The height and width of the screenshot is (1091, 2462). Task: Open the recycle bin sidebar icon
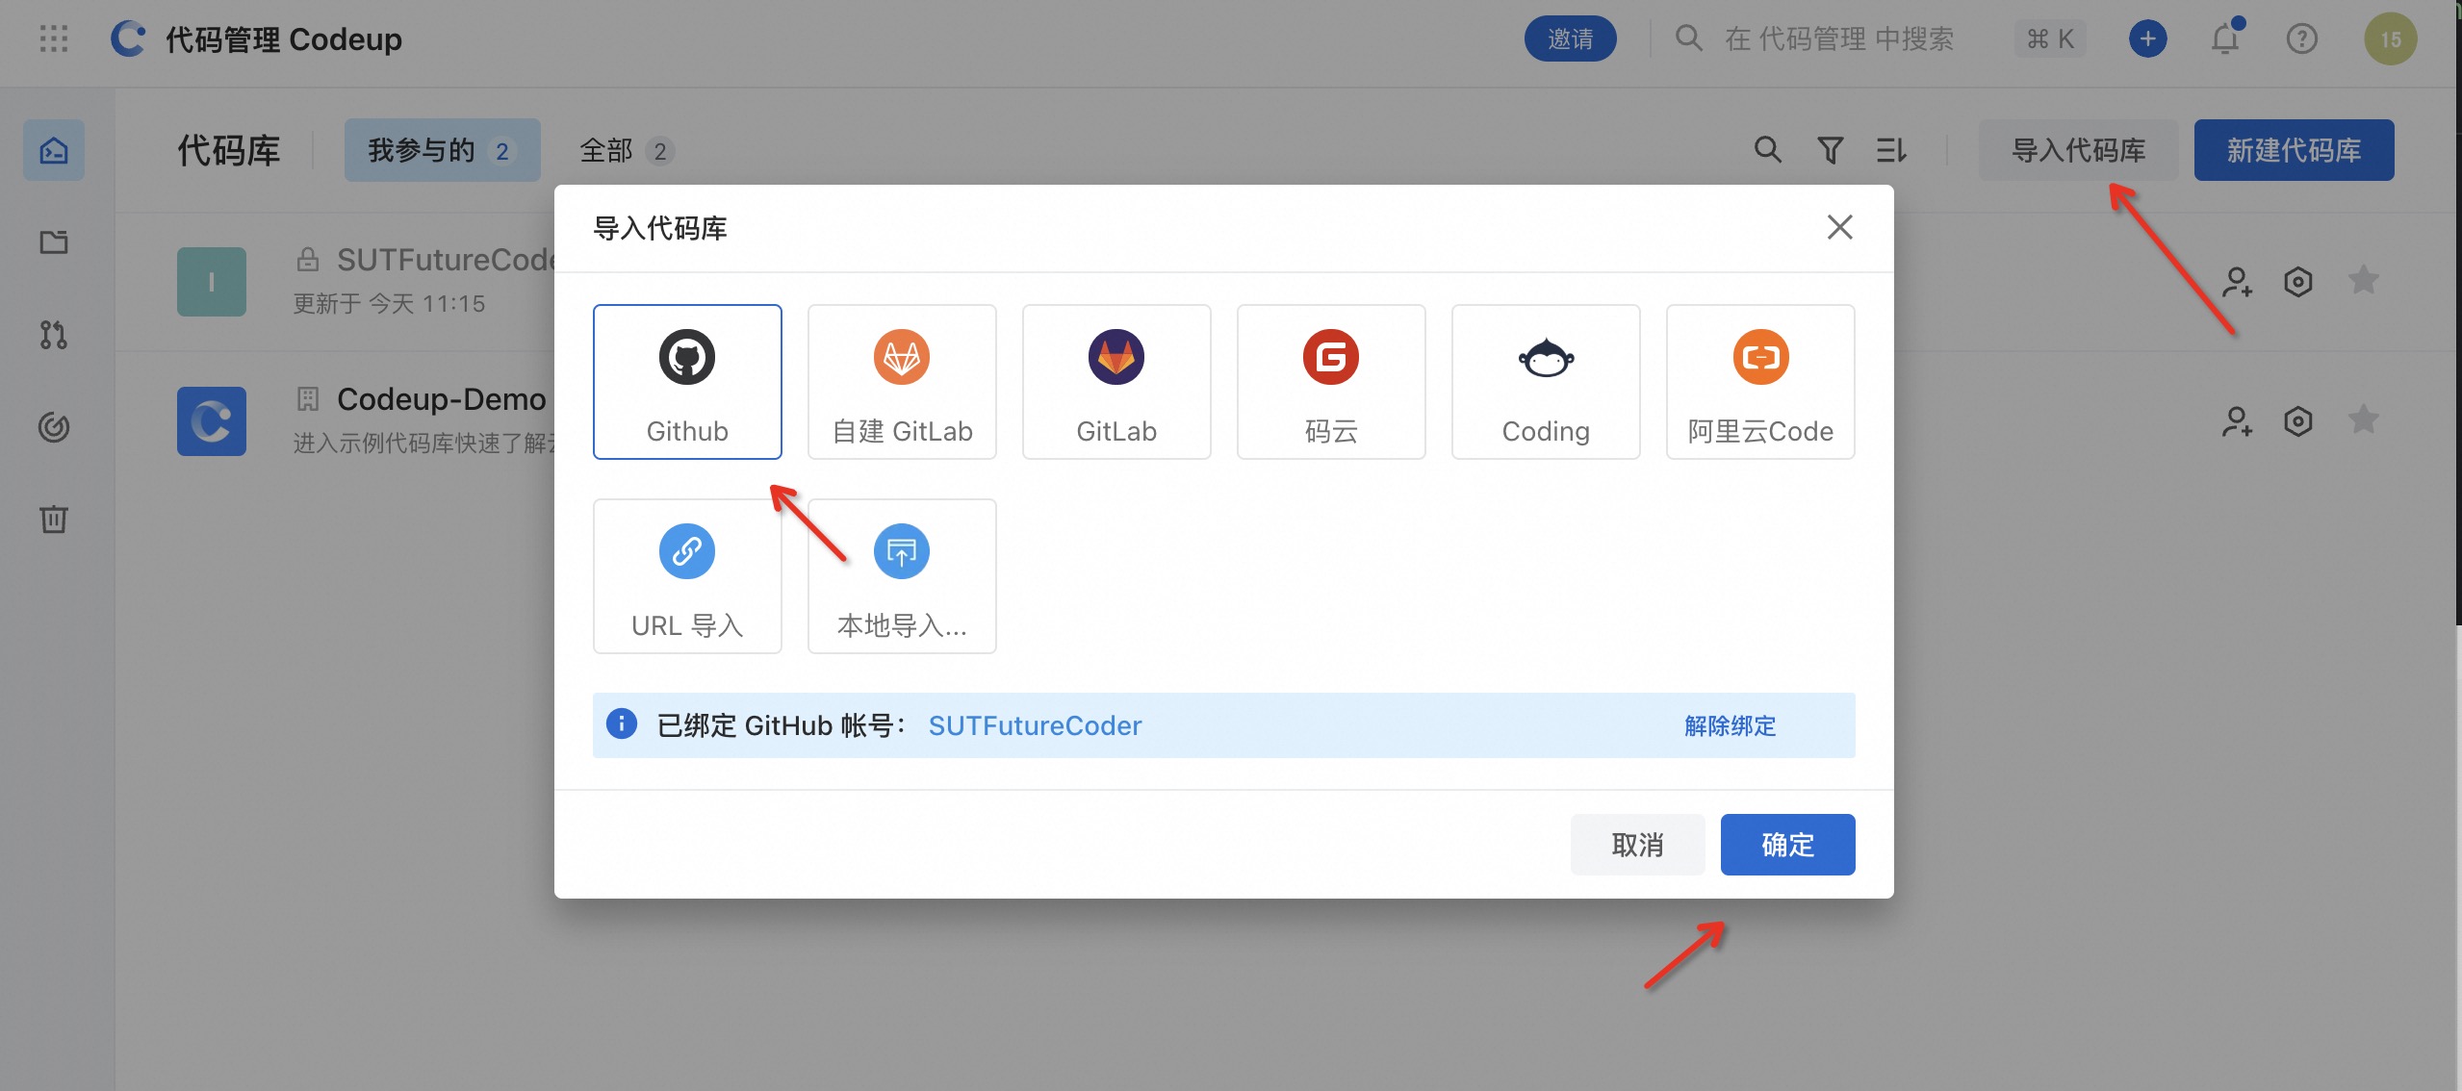[x=54, y=520]
